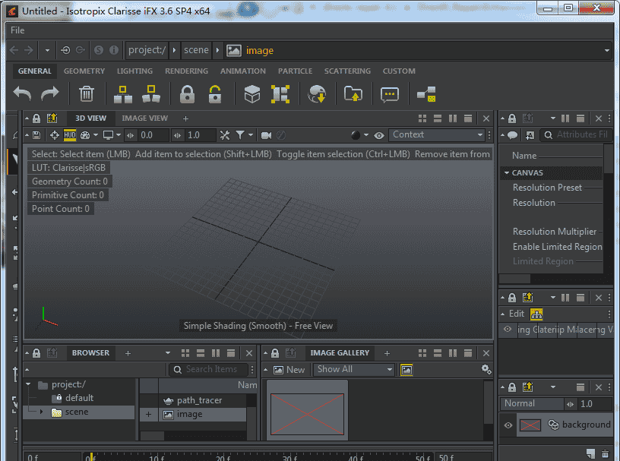This screenshot has width=620, height=461.
Task: Click the Unlock icon in the main toolbar
Action: [x=217, y=94]
